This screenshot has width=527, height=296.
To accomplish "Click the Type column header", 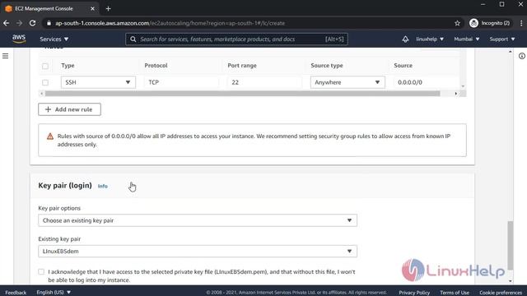I will click(68, 66).
